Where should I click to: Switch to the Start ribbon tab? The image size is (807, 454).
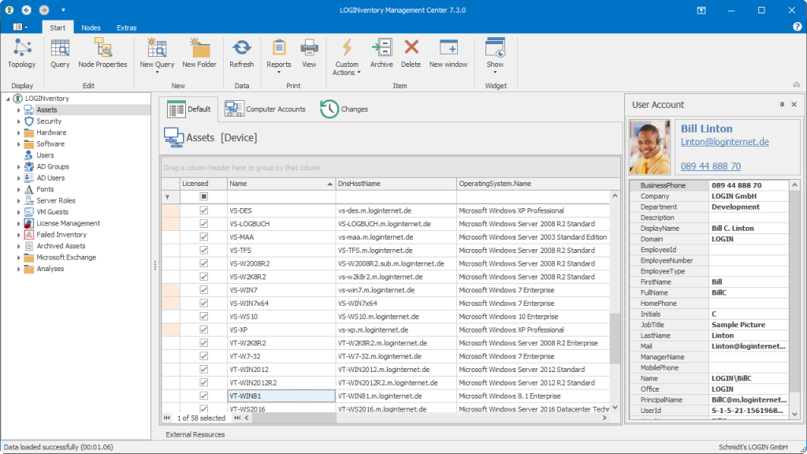(58, 28)
